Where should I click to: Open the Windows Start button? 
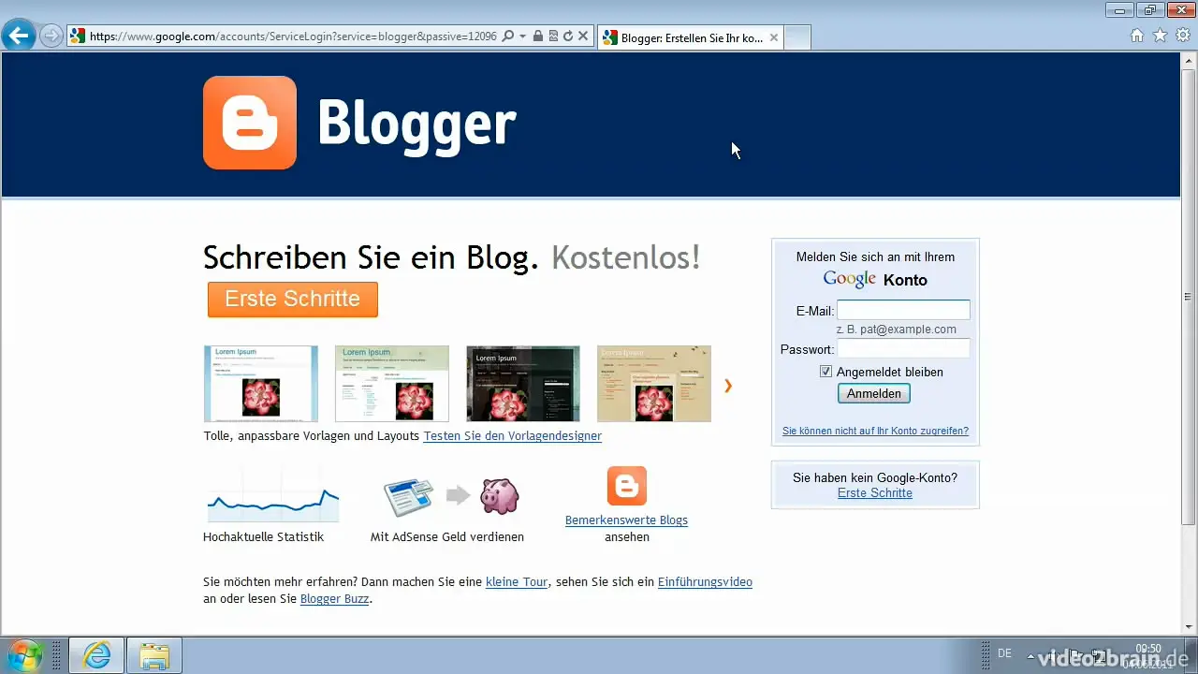(x=23, y=655)
